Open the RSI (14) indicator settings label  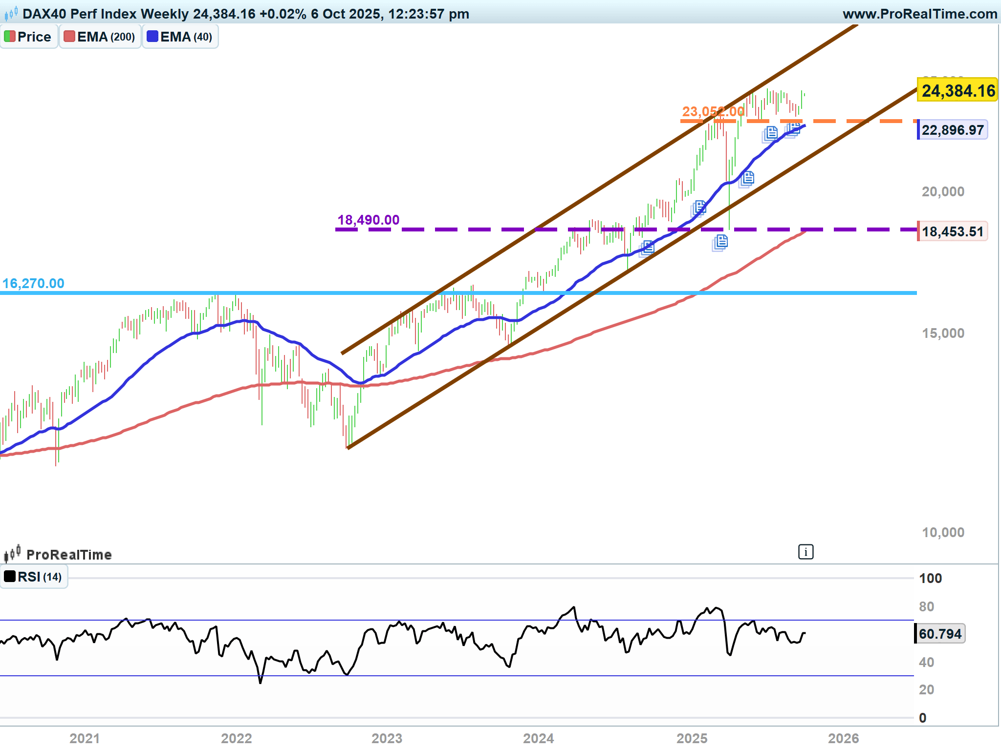[40, 577]
